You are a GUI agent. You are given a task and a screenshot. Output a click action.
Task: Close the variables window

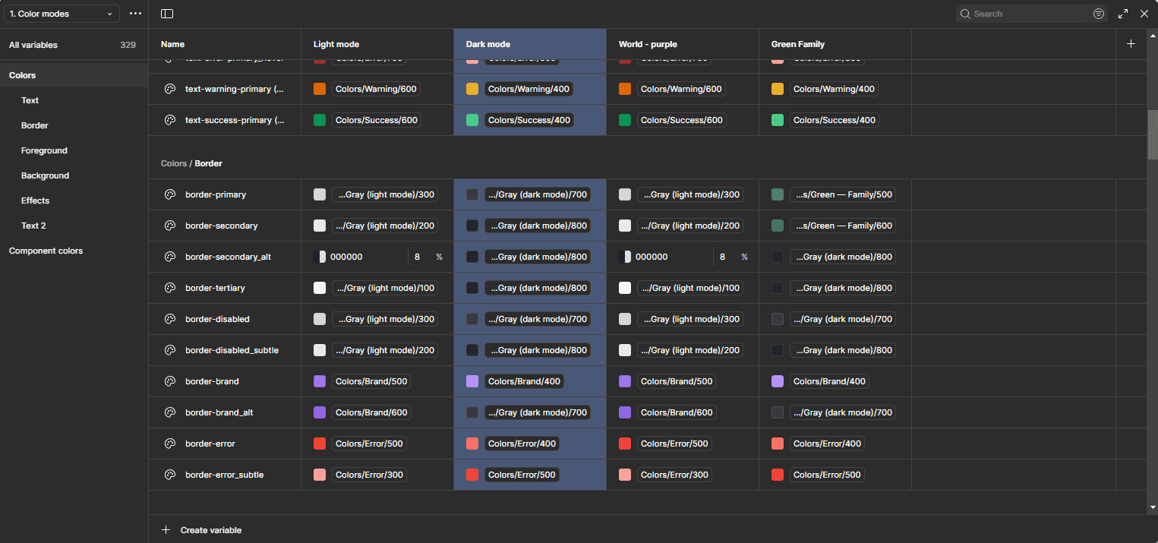point(1144,14)
